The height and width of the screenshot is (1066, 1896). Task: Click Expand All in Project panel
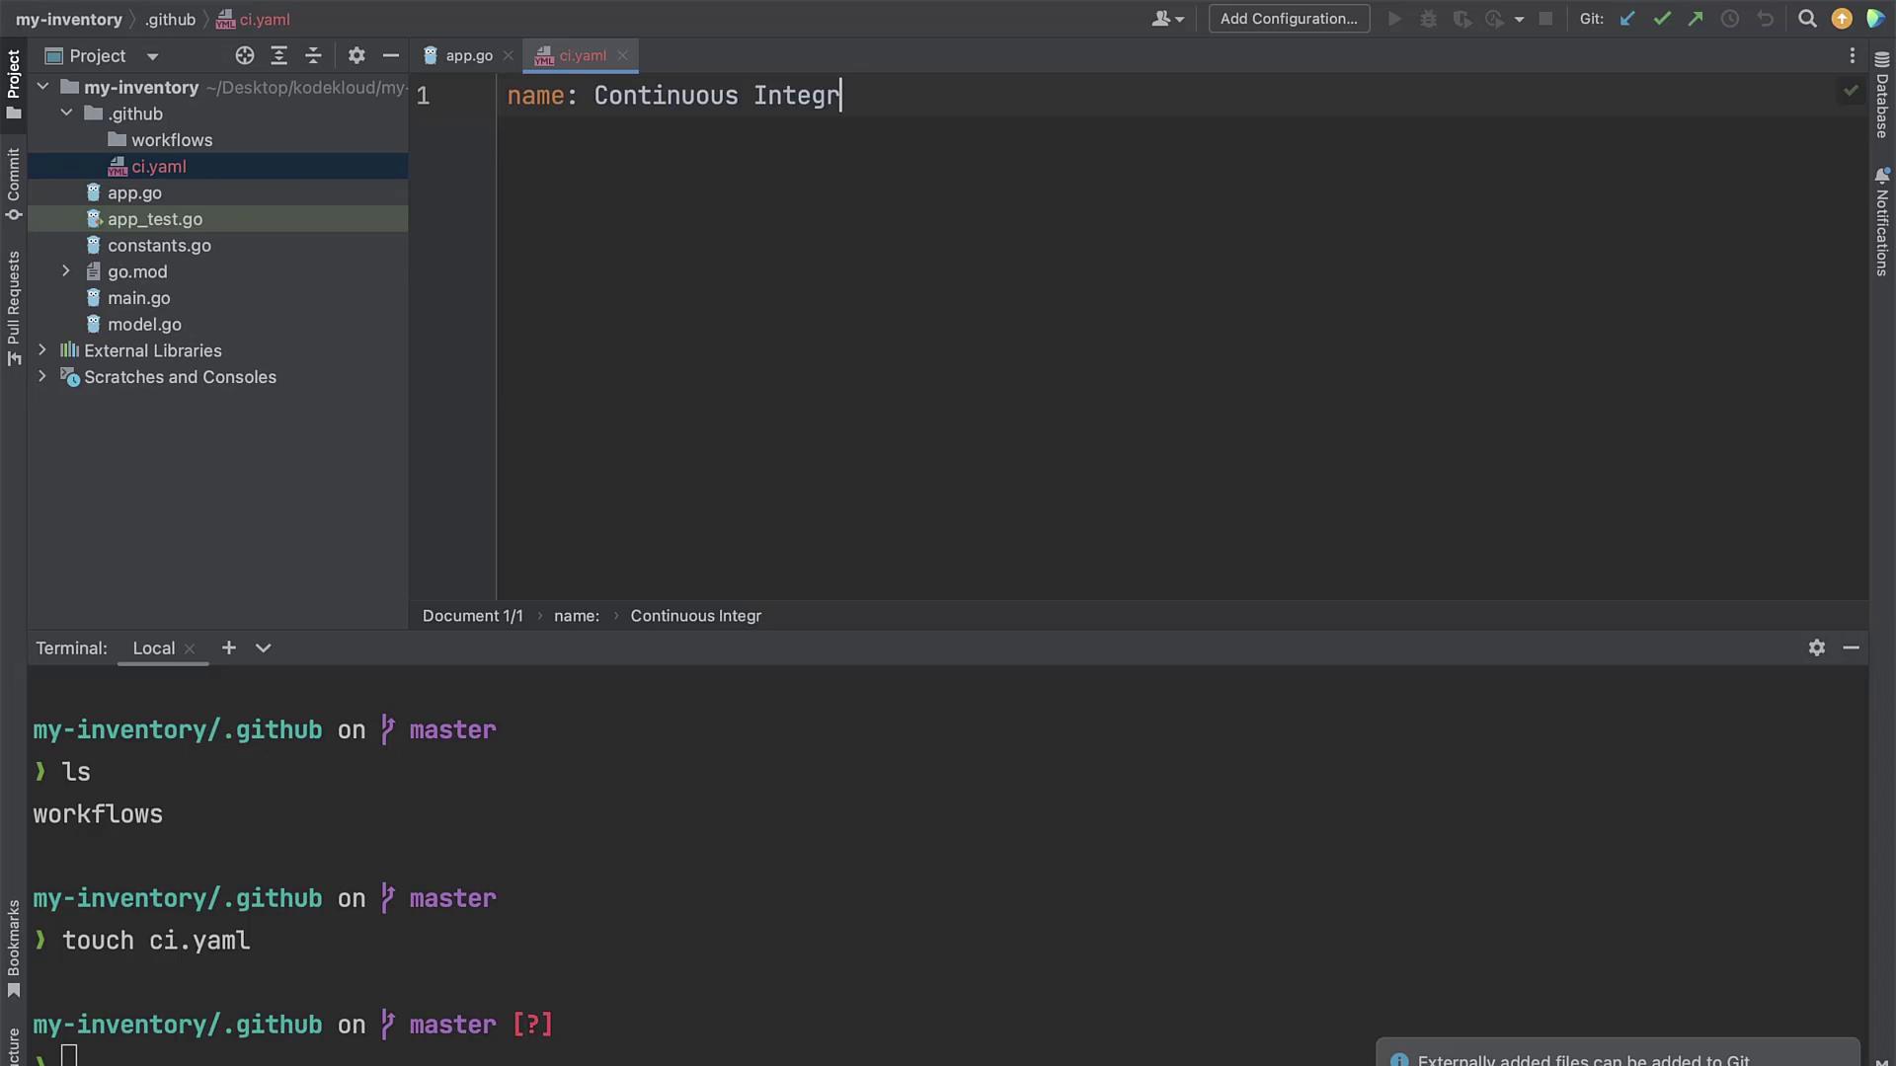point(279,56)
